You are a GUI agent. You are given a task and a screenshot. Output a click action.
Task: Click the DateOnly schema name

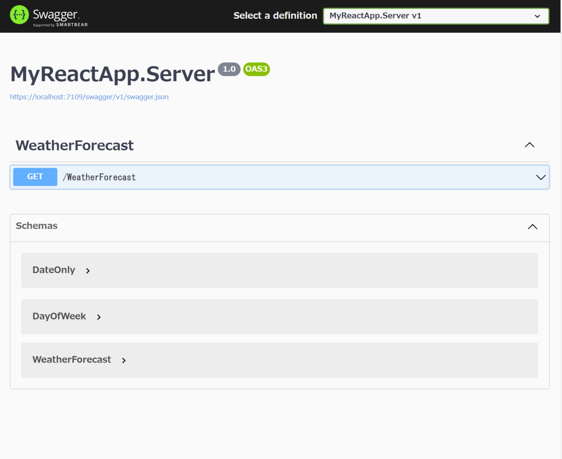(x=54, y=270)
